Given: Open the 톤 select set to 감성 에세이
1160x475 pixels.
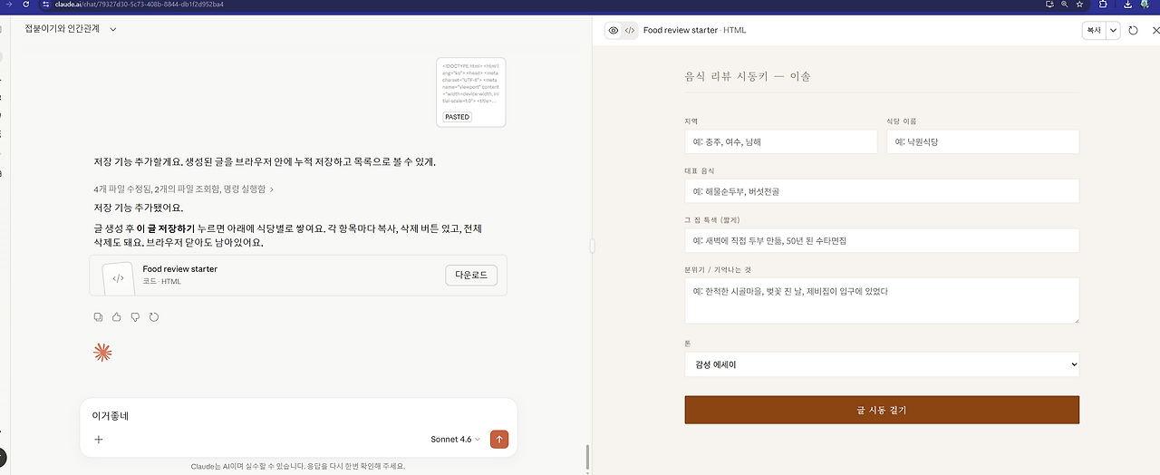Looking at the screenshot, I should pyautogui.click(x=882, y=364).
